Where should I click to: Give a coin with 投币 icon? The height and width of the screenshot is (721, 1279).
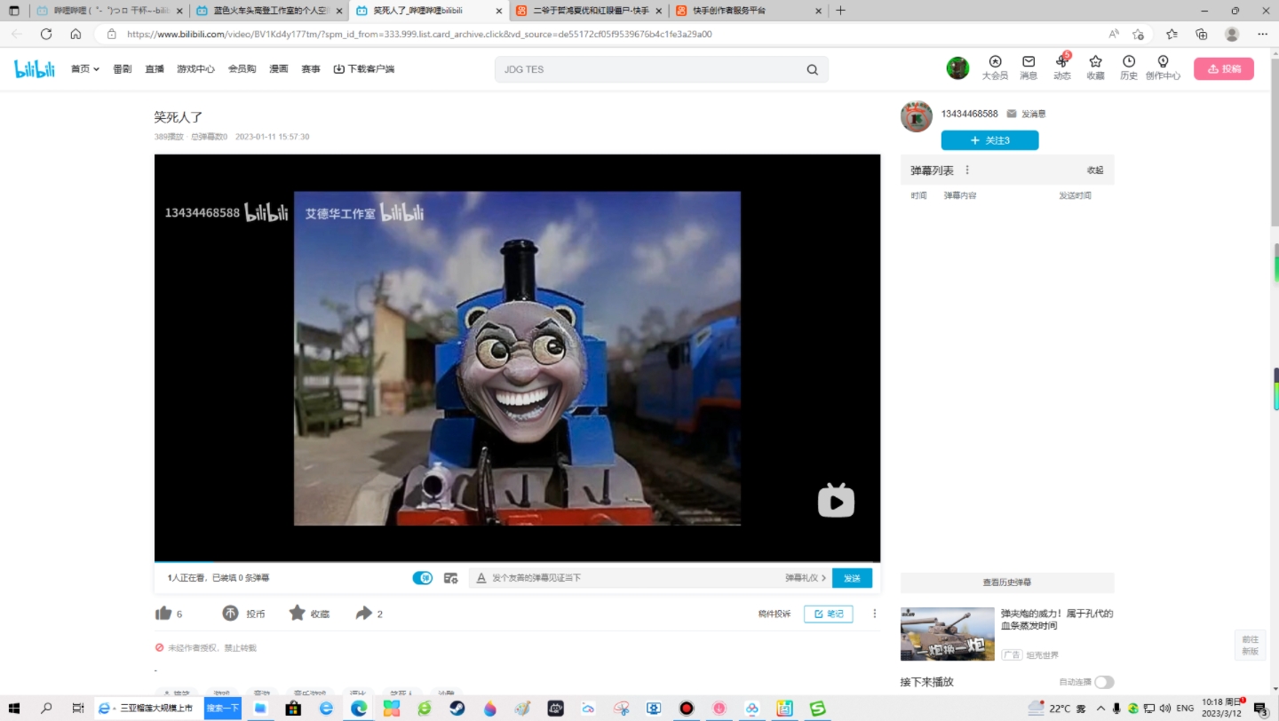[230, 613]
